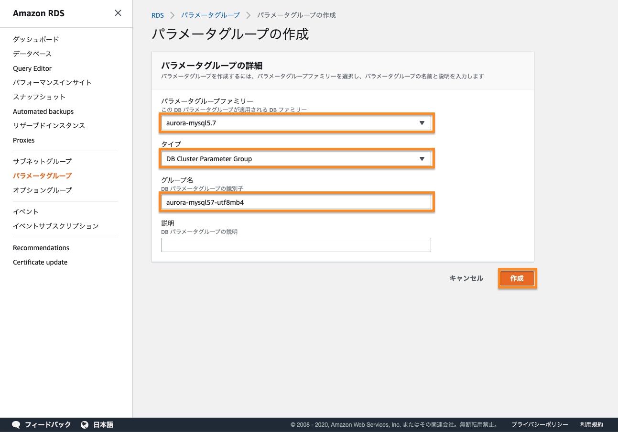This screenshot has width=618, height=432.
Task: Open ダッシュボード in the sidebar
Action: 36,39
